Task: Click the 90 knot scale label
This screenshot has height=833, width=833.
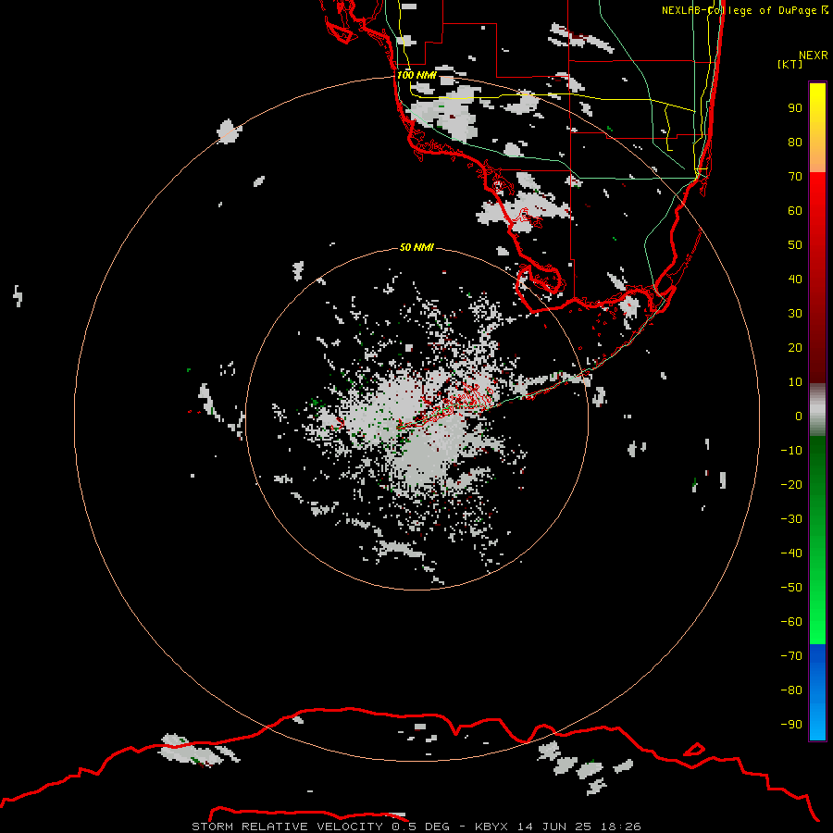Action: coord(795,108)
